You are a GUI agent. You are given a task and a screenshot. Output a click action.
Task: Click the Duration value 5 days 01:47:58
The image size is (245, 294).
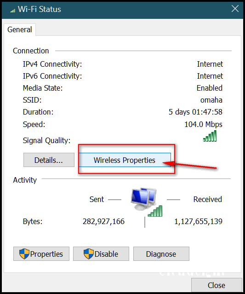[x=195, y=112]
